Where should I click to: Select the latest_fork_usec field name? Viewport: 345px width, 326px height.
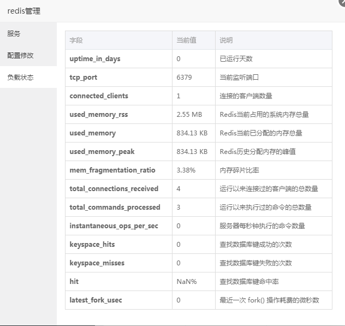(96, 300)
